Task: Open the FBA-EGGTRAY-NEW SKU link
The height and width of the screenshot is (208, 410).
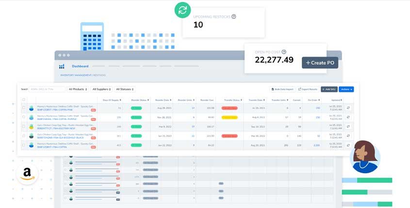Action: pos(56,129)
